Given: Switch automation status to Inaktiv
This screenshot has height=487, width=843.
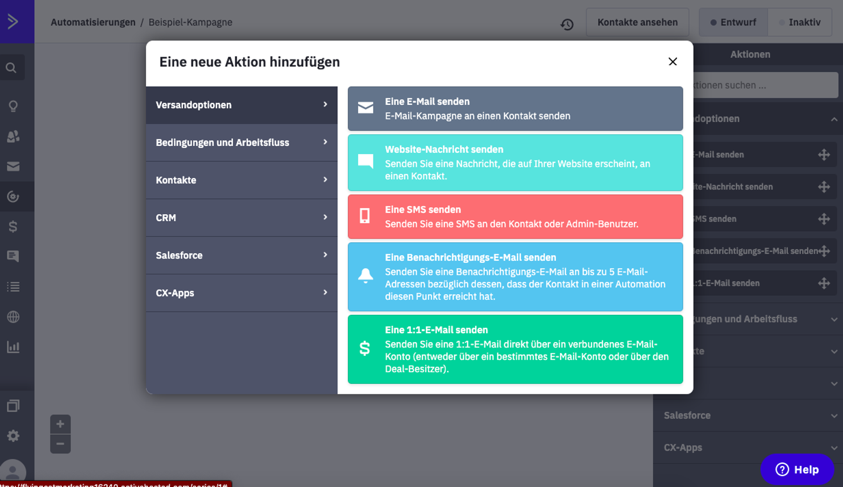Looking at the screenshot, I should point(799,22).
